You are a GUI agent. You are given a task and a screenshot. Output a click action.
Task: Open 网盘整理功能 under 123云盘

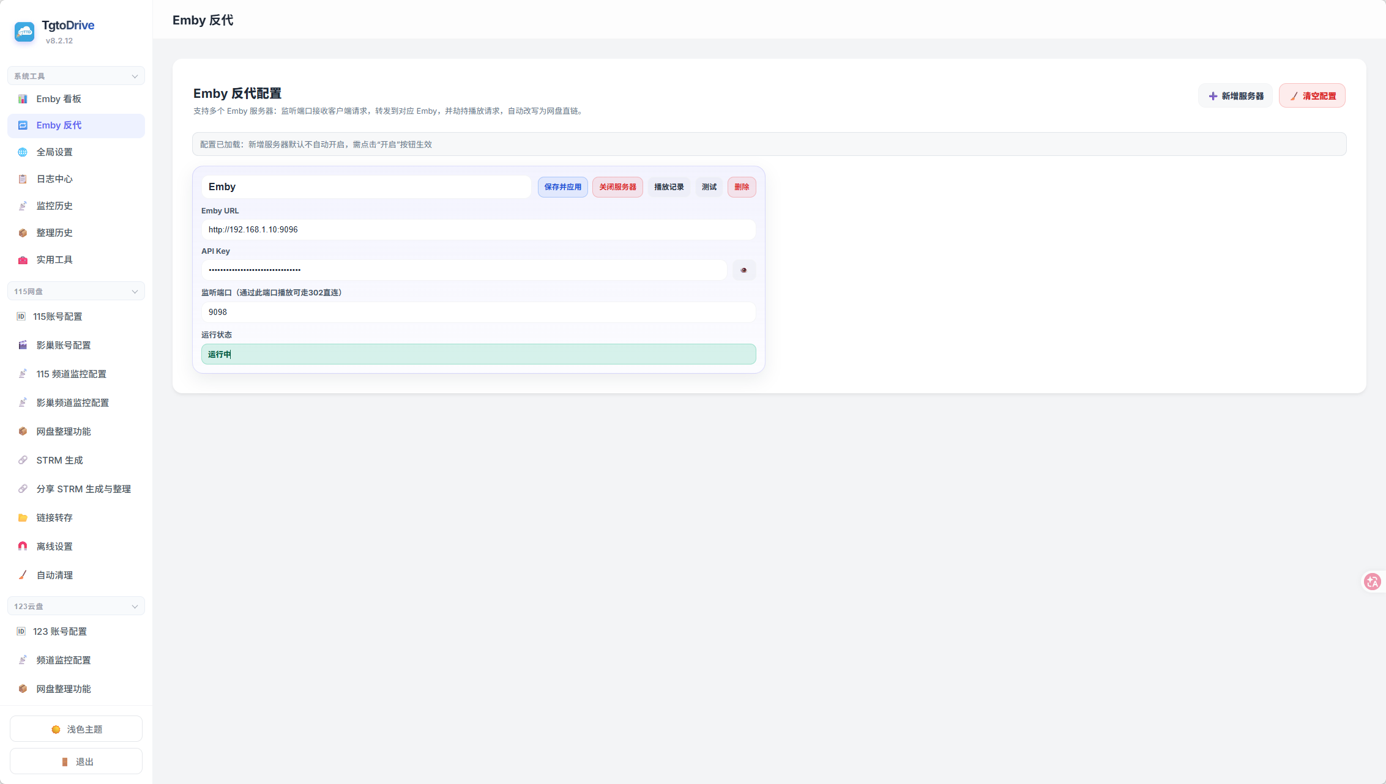76,689
